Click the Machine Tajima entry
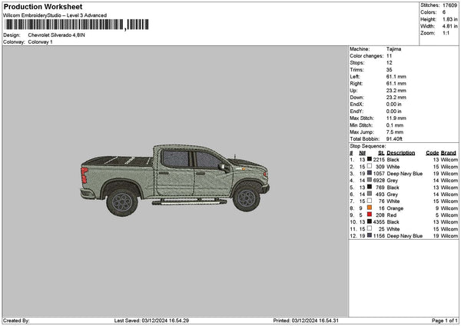Image resolution: width=461 pixels, height=326 pixels. (393, 50)
